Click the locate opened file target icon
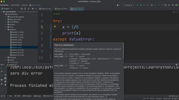Image resolution: width=179 pixels, height=100 pixels. [x=22, y=9]
